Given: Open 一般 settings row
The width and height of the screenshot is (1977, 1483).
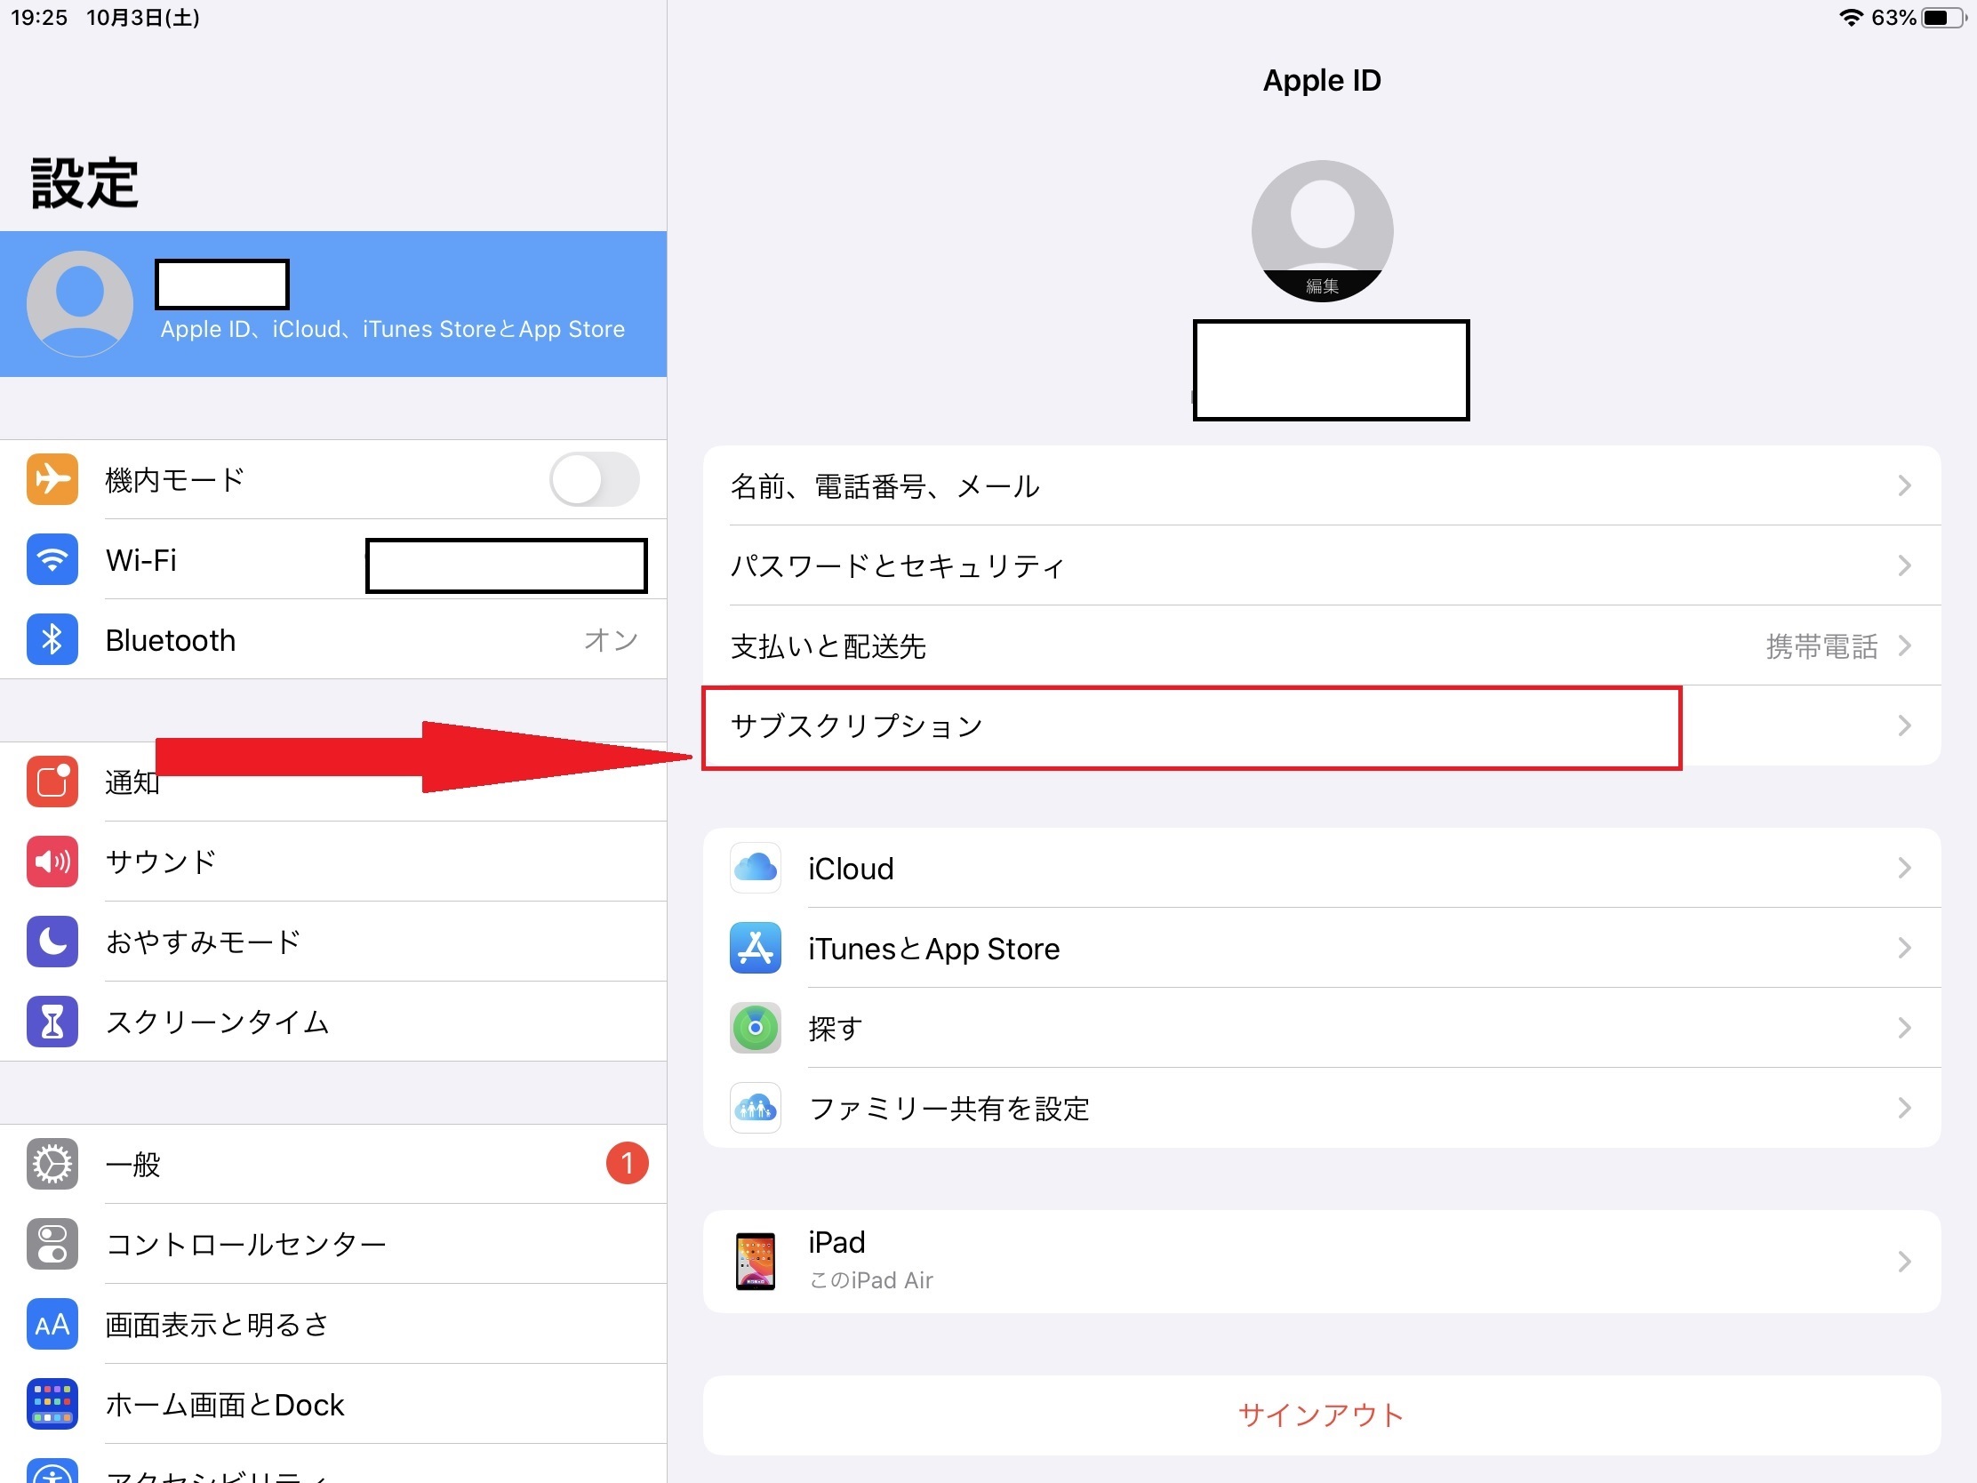Looking at the screenshot, I should [x=333, y=1164].
